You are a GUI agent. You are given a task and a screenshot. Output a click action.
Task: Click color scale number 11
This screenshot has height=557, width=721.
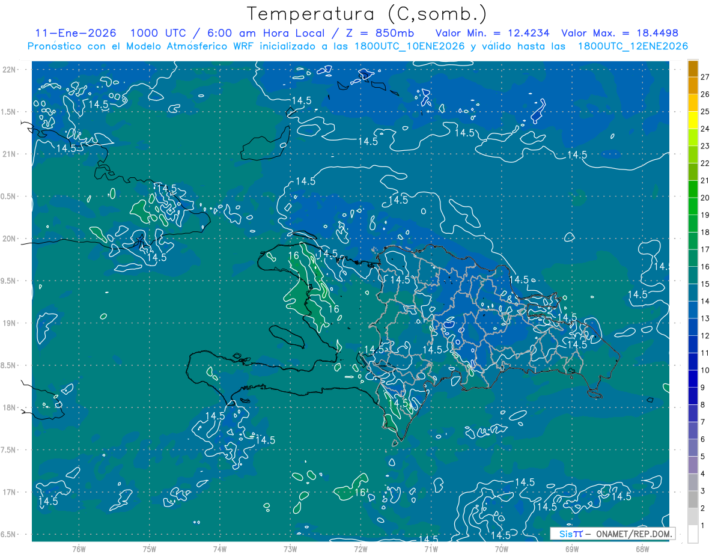point(705,353)
